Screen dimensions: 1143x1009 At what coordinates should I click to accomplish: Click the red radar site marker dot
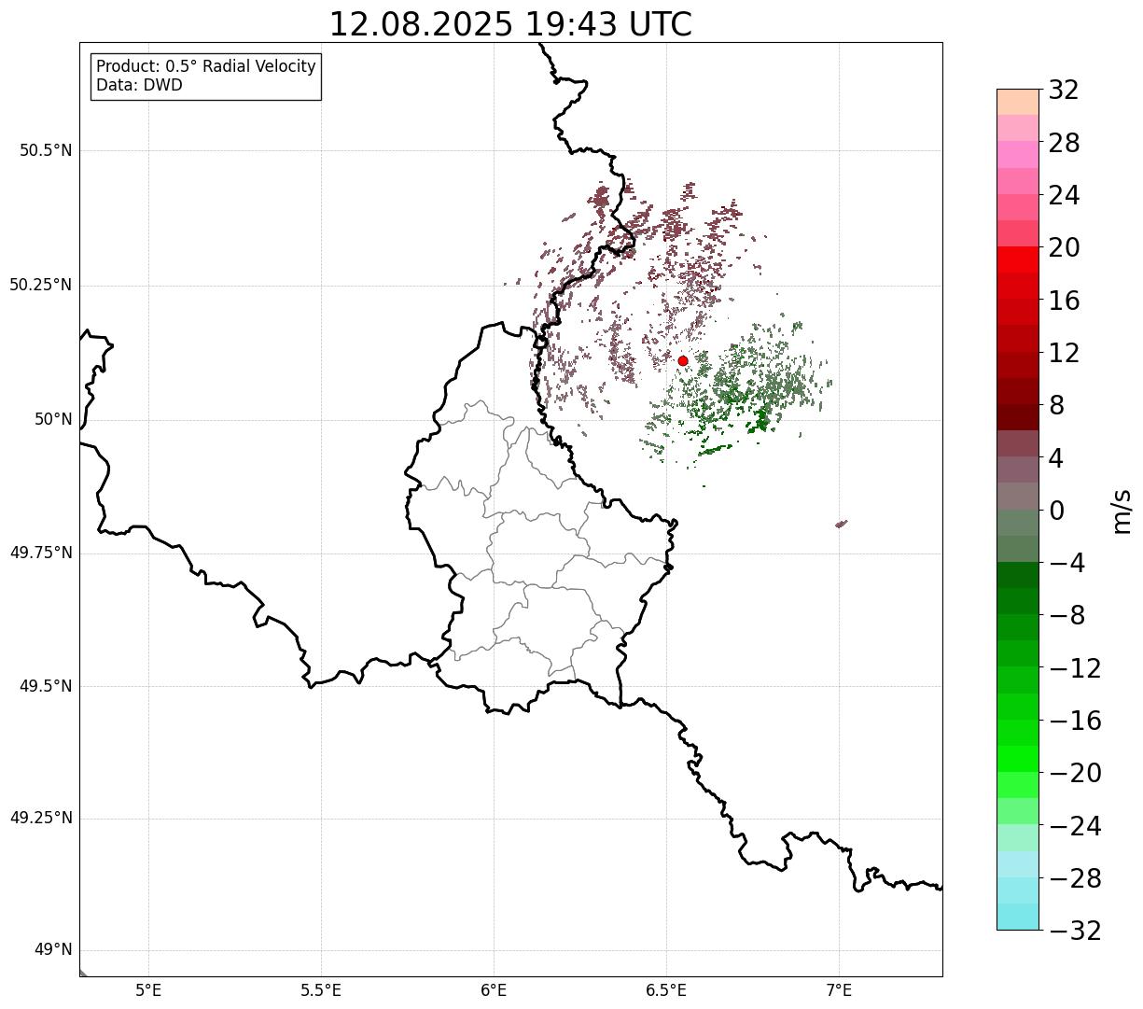pos(683,360)
